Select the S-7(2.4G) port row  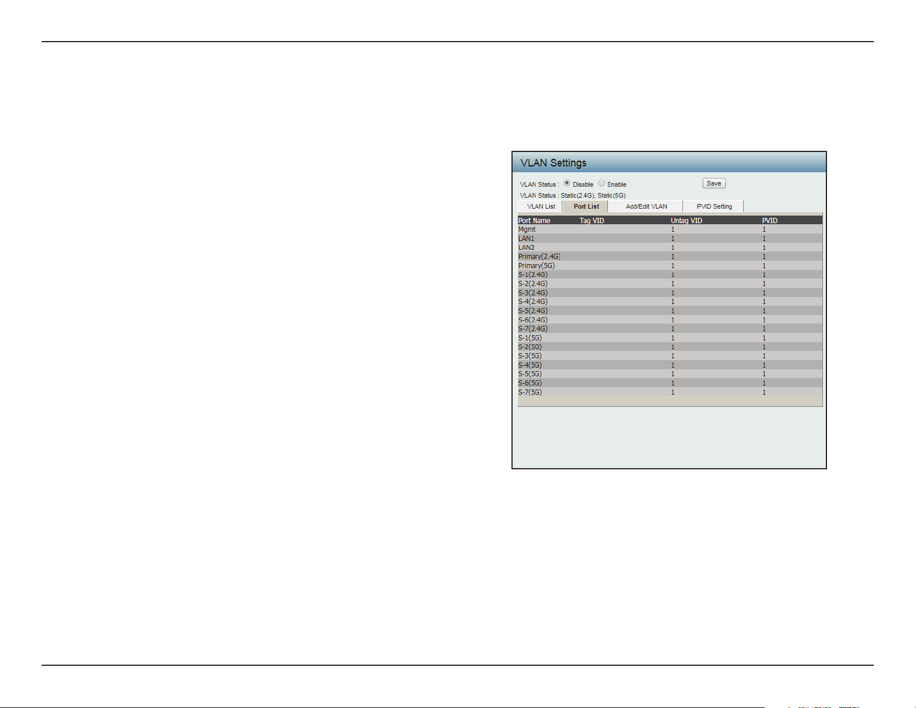point(670,329)
